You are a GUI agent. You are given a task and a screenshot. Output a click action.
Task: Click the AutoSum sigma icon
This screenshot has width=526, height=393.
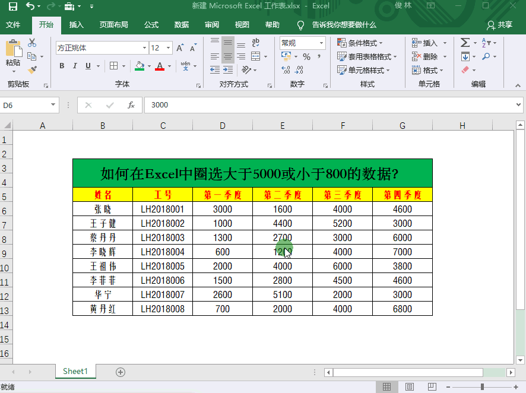tap(465, 43)
